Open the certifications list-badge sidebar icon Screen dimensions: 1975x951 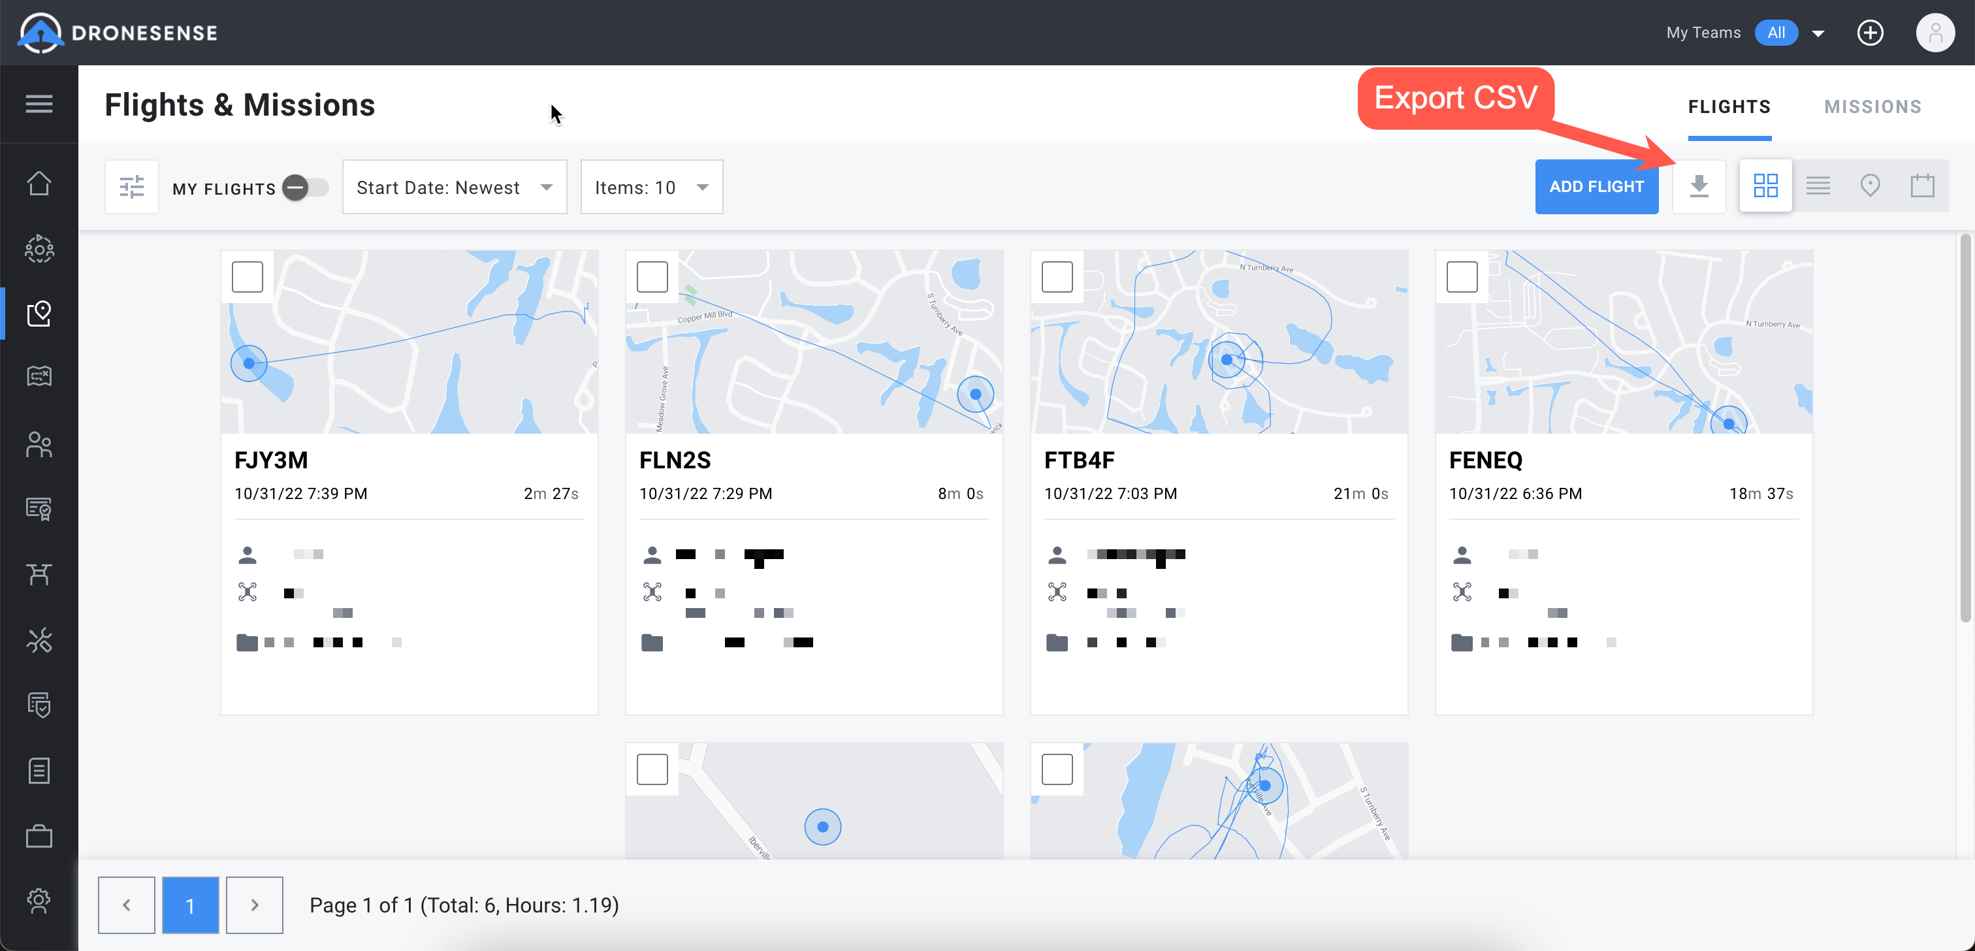click(x=39, y=508)
